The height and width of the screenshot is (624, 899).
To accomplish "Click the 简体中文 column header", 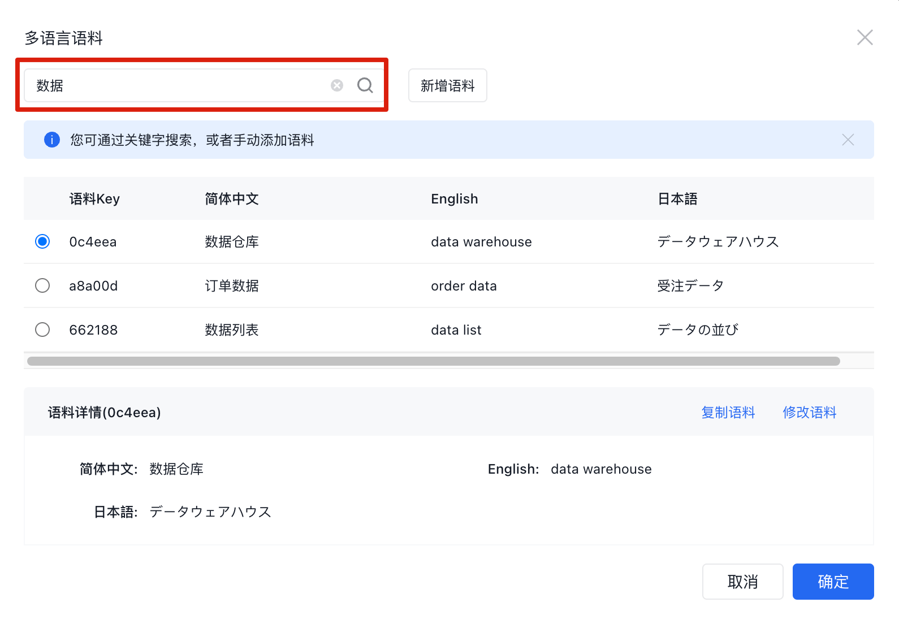I will click(232, 199).
